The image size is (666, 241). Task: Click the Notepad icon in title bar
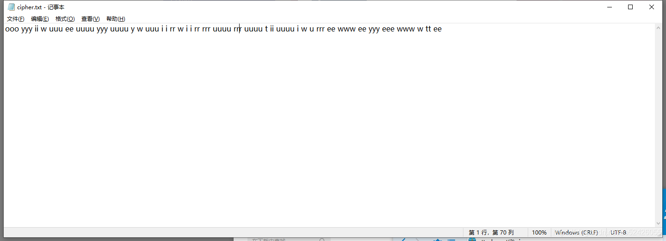[12, 7]
